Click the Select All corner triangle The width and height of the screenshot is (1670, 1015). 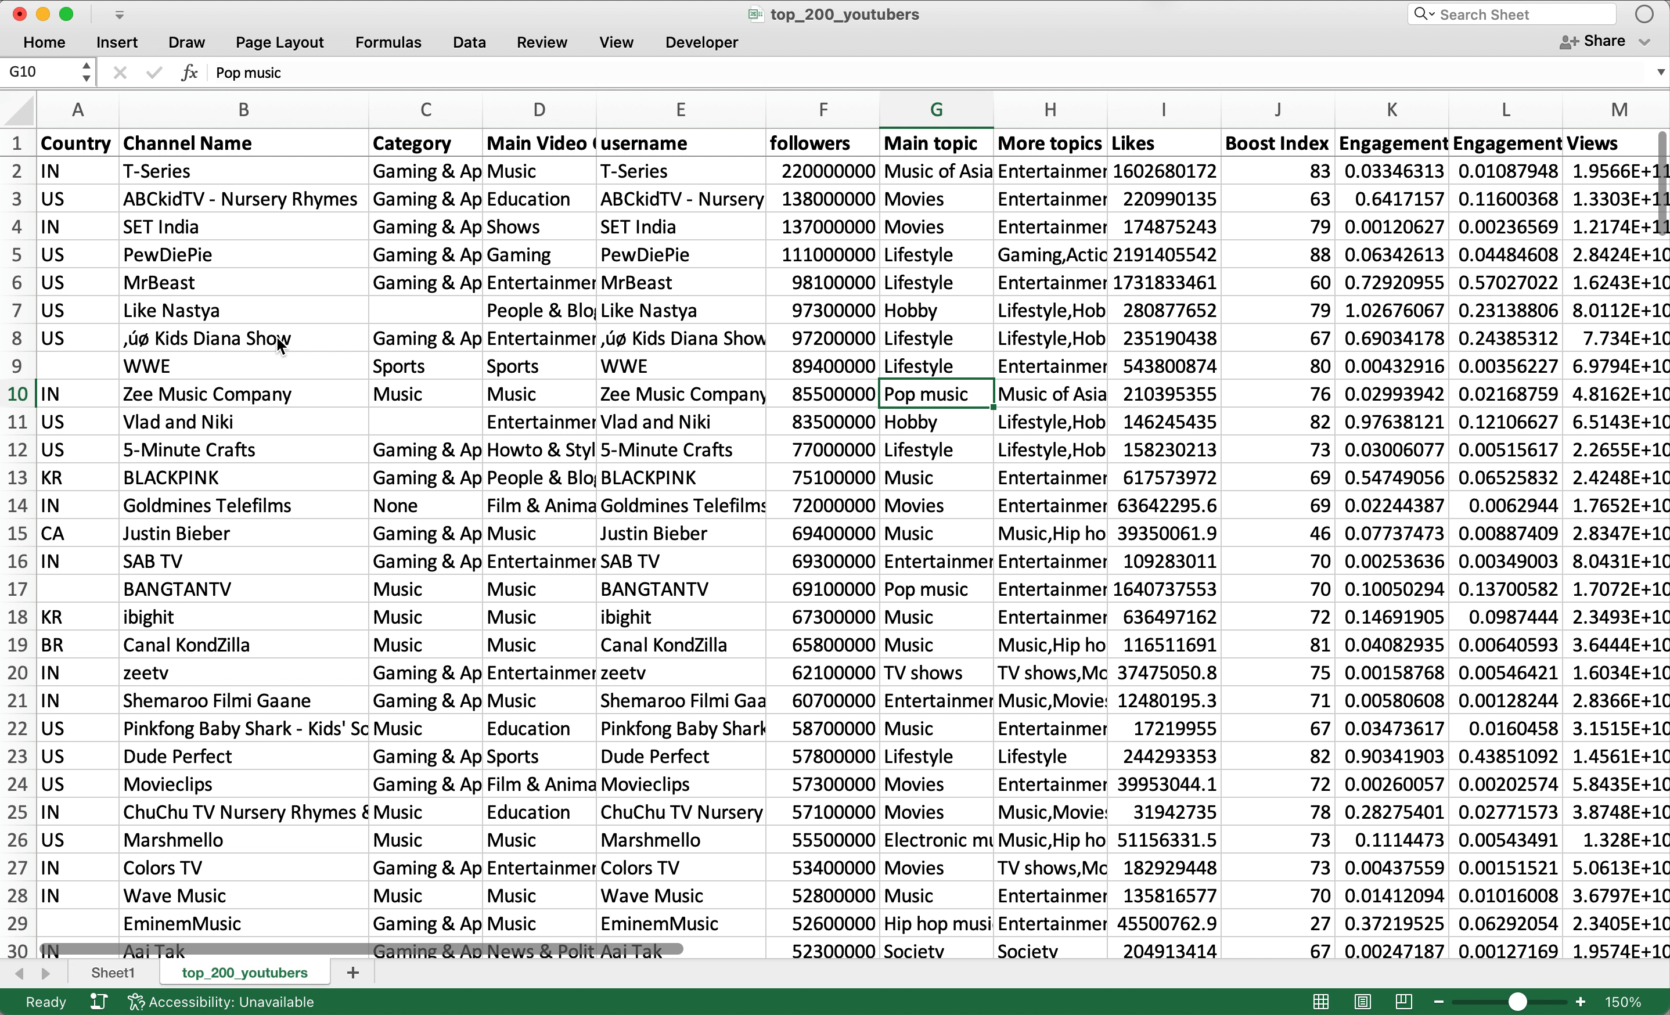pos(19,110)
